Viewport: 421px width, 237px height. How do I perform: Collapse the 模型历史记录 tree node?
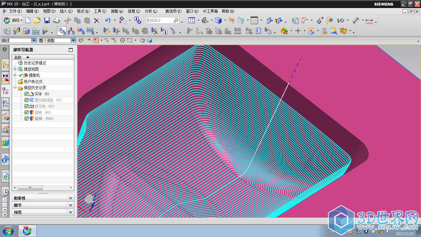coord(15,88)
